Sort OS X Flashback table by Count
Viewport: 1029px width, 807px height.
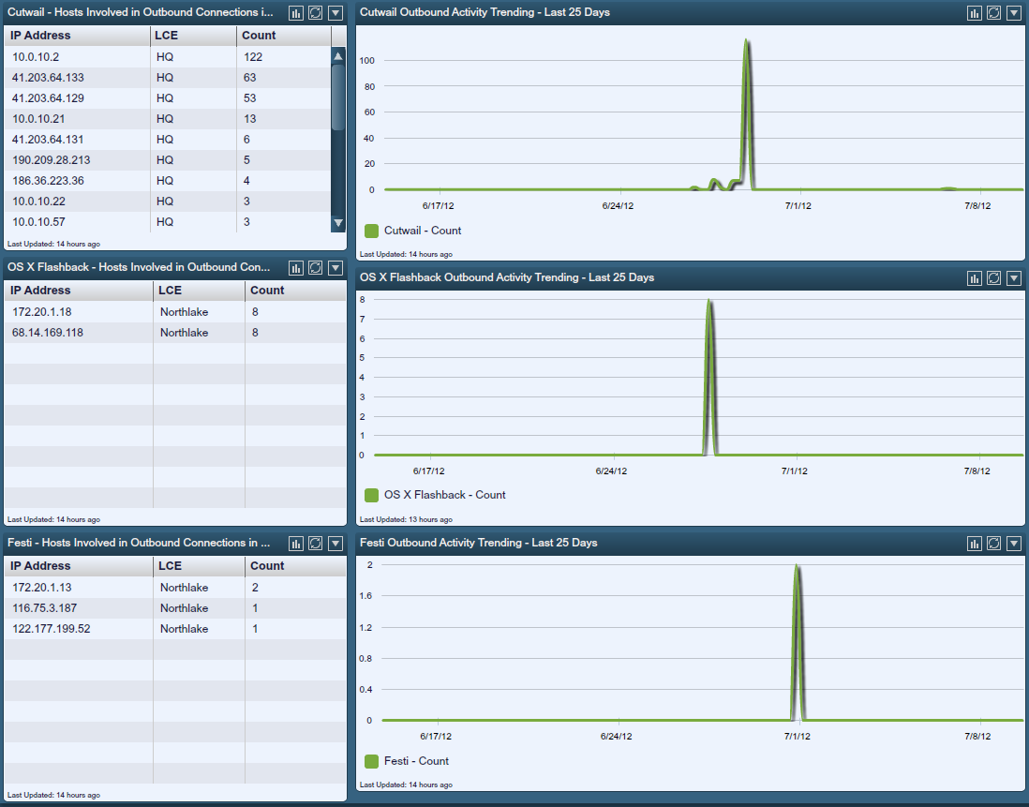click(295, 290)
